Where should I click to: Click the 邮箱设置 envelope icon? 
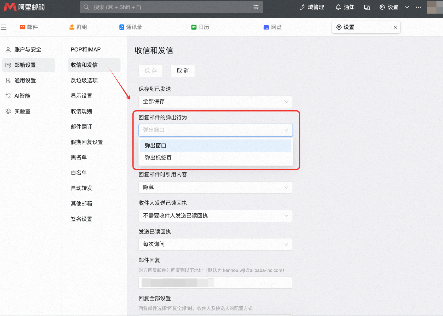pyautogui.click(x=8, y=65)
